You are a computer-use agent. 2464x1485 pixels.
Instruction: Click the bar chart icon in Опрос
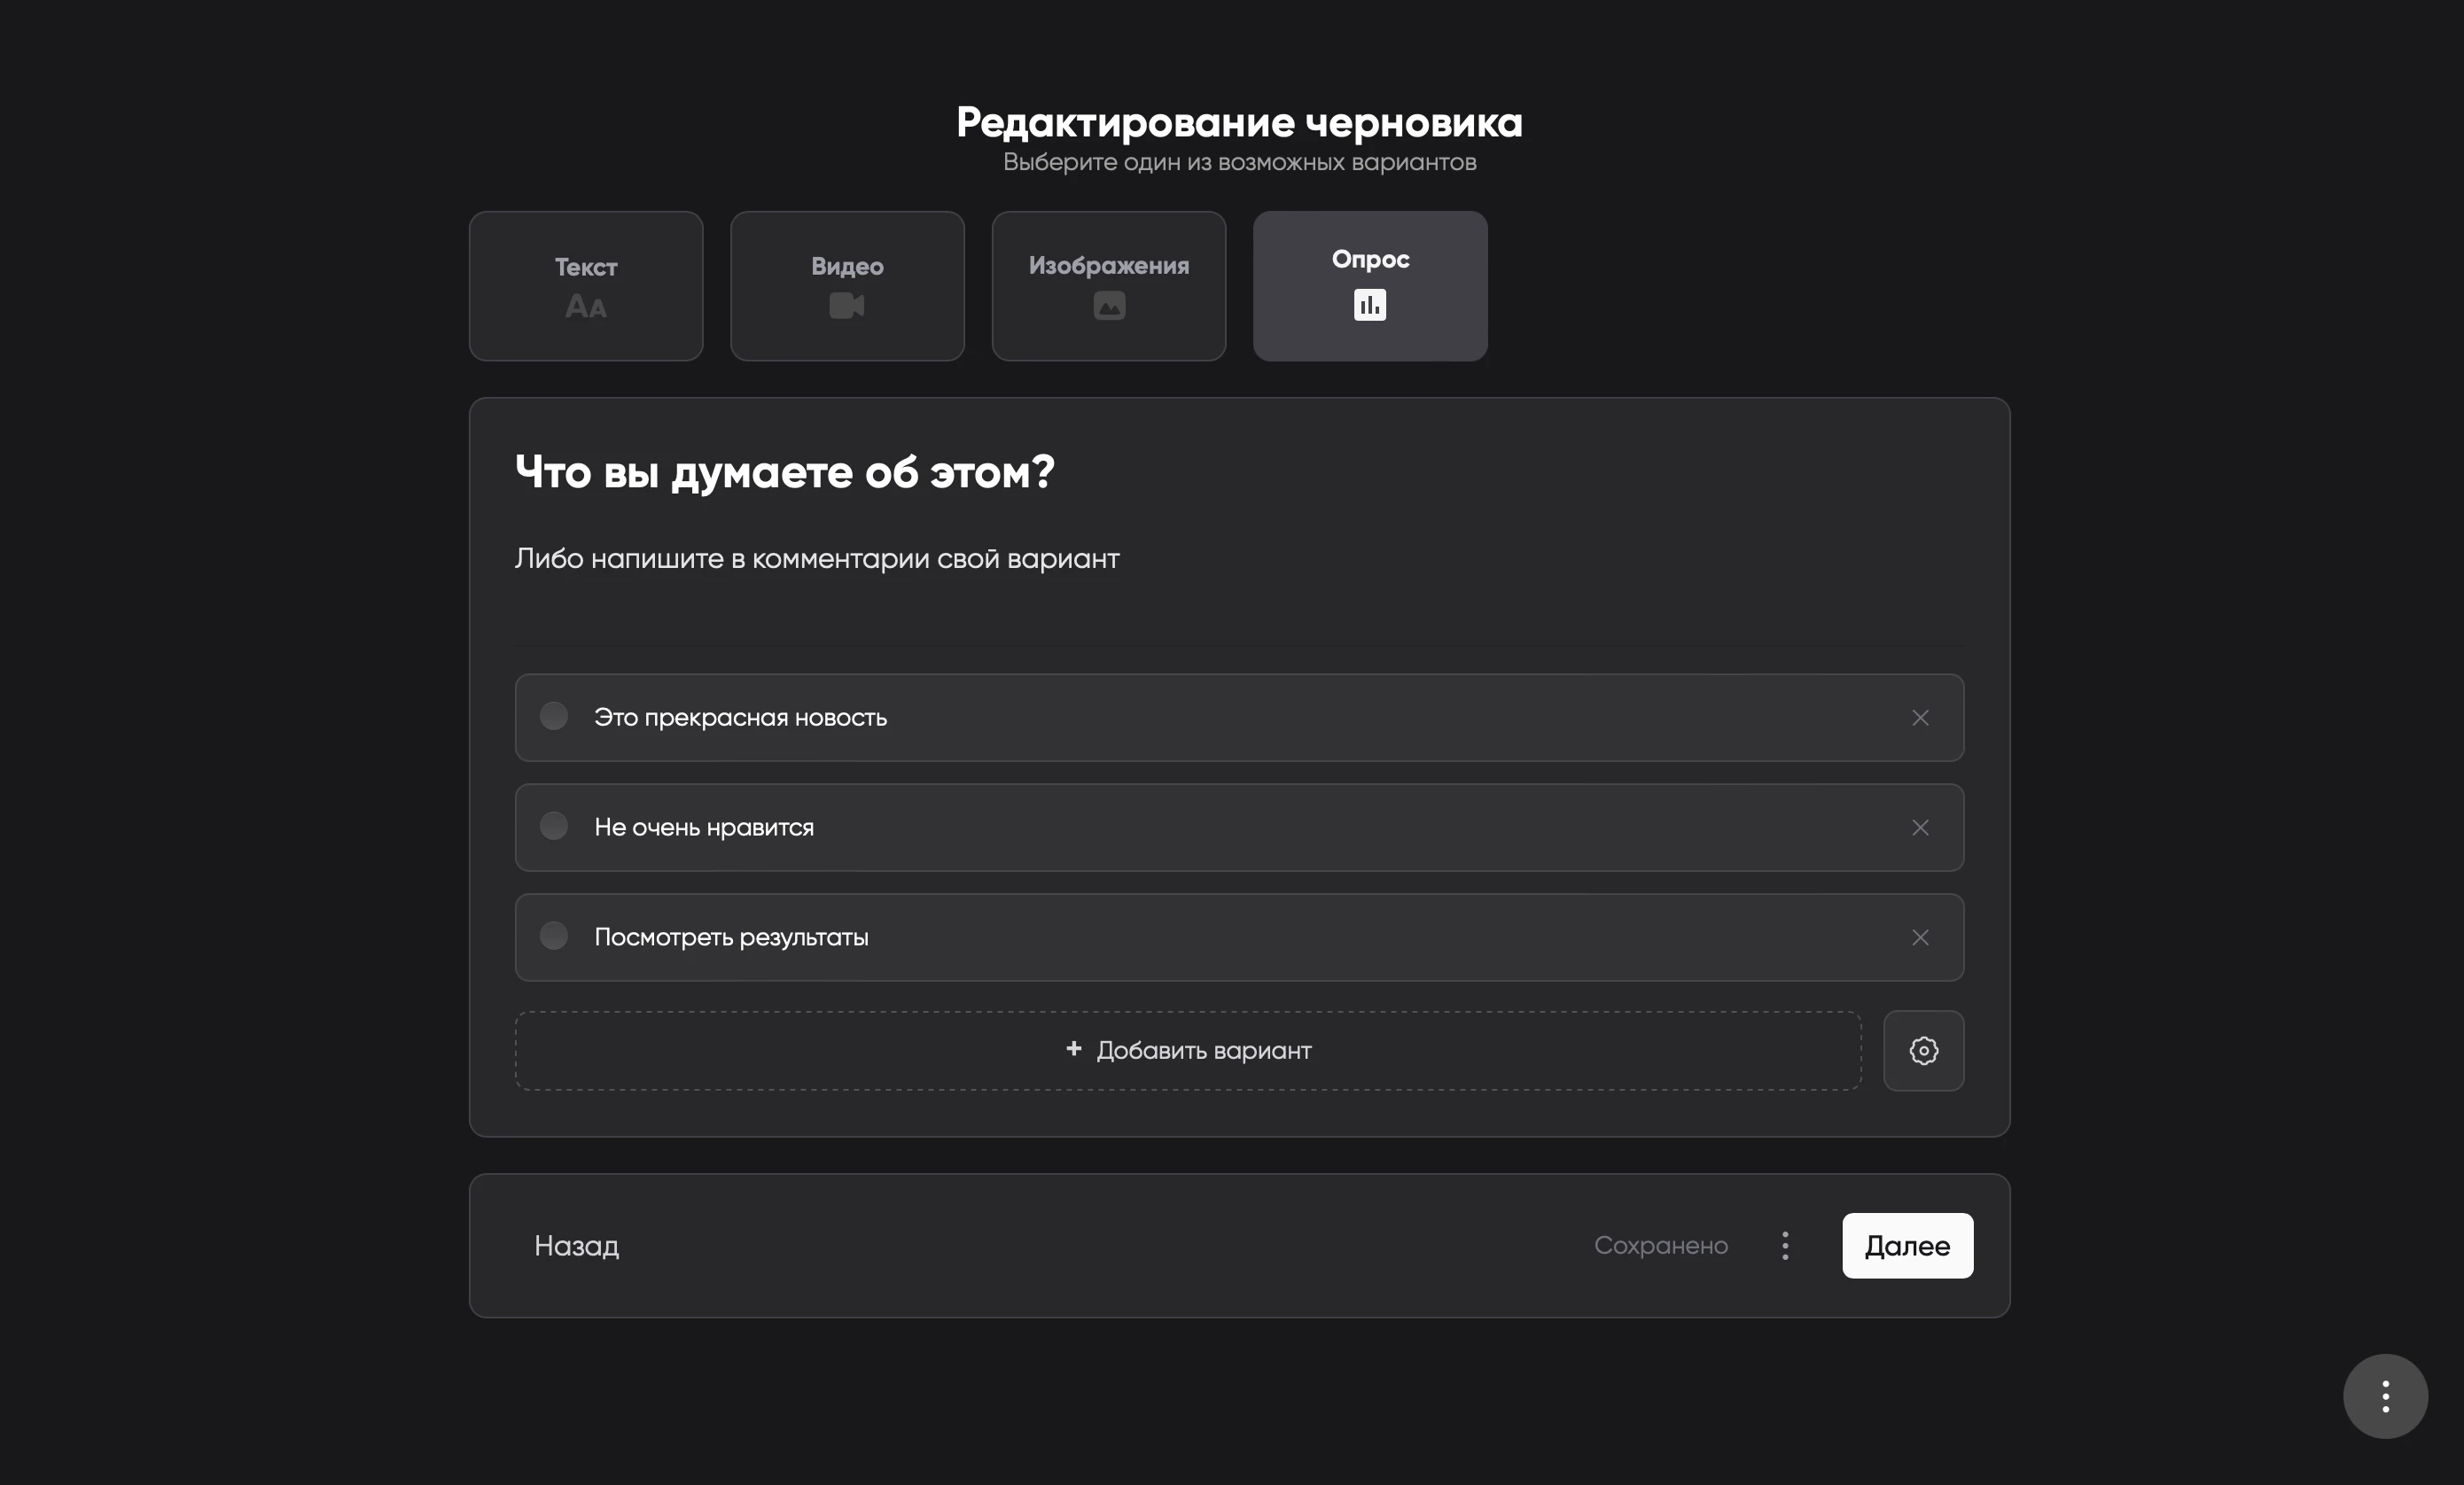[x=1370, y=305]
